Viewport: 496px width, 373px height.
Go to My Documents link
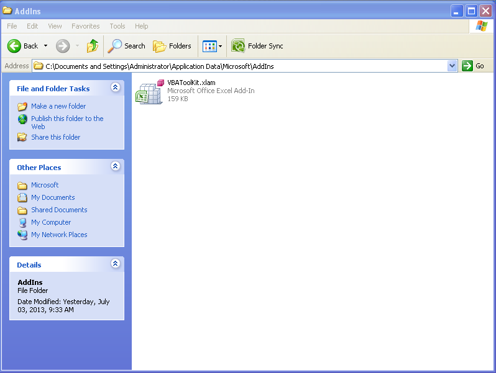pos(53,197)
